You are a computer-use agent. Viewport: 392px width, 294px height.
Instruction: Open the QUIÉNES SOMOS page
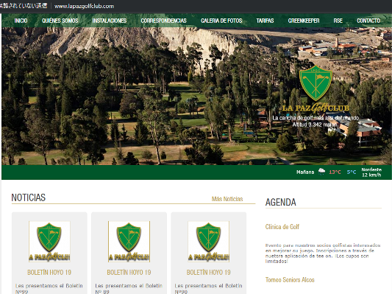(x=60, y=21)
